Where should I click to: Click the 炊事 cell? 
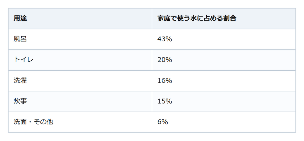pyautogui.click(x=80, y=101)
